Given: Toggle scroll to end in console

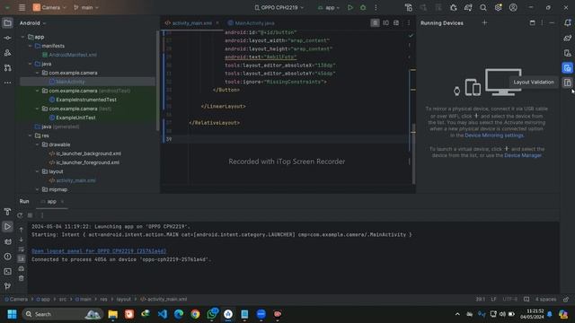Looking at the screenshot, I should [22, 258].
